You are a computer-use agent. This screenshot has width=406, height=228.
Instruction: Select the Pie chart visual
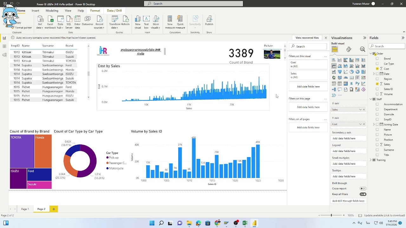[x=351, y=72]
